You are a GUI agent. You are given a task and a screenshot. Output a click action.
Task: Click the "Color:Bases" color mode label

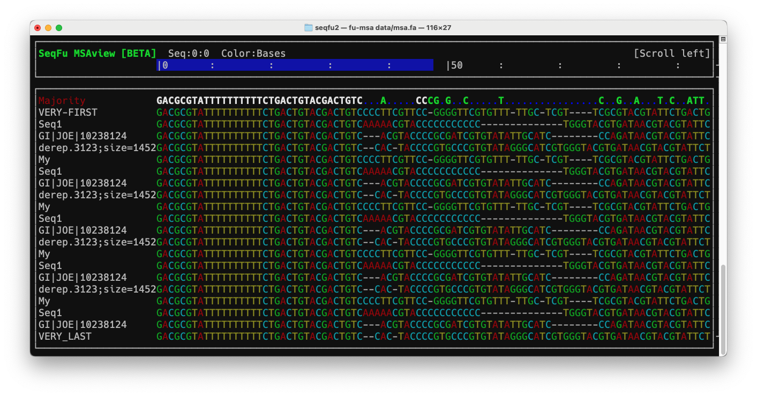253,54
